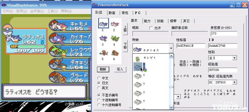The width and height of the screenshot is (249, 112).
Task: Click the PokemonMemHack title bar icon
Action: [95, 5]
